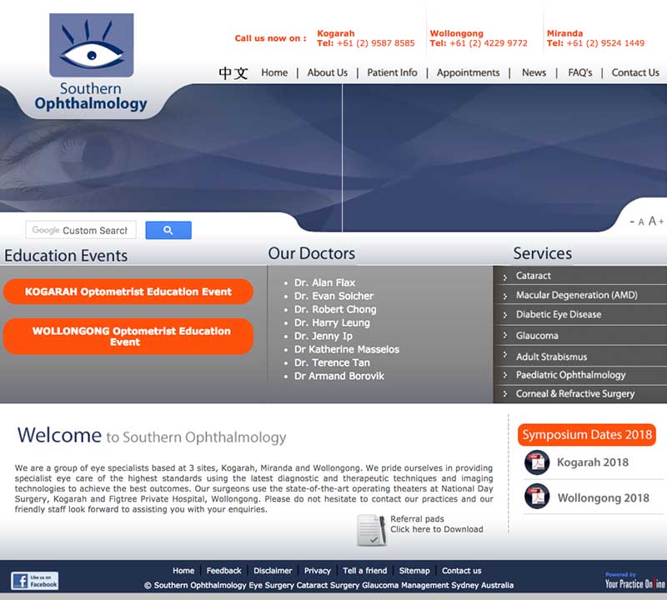The image size is (667, 600).
Task: Open KOGARAH Optometrist Education Event
Action: pyautogui.click(x=128, y=292)
